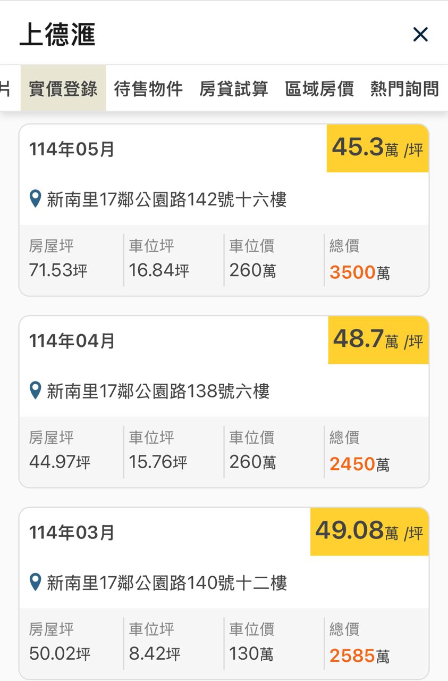The image size is (448, 681).
Task: Click the 45.3萬/坪 price badge
Action: (x=377, y=148)
